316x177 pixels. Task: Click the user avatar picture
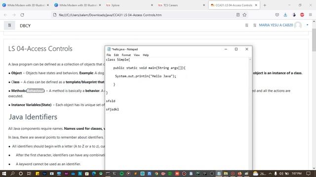pyautogui.click(x=298, y=25)
